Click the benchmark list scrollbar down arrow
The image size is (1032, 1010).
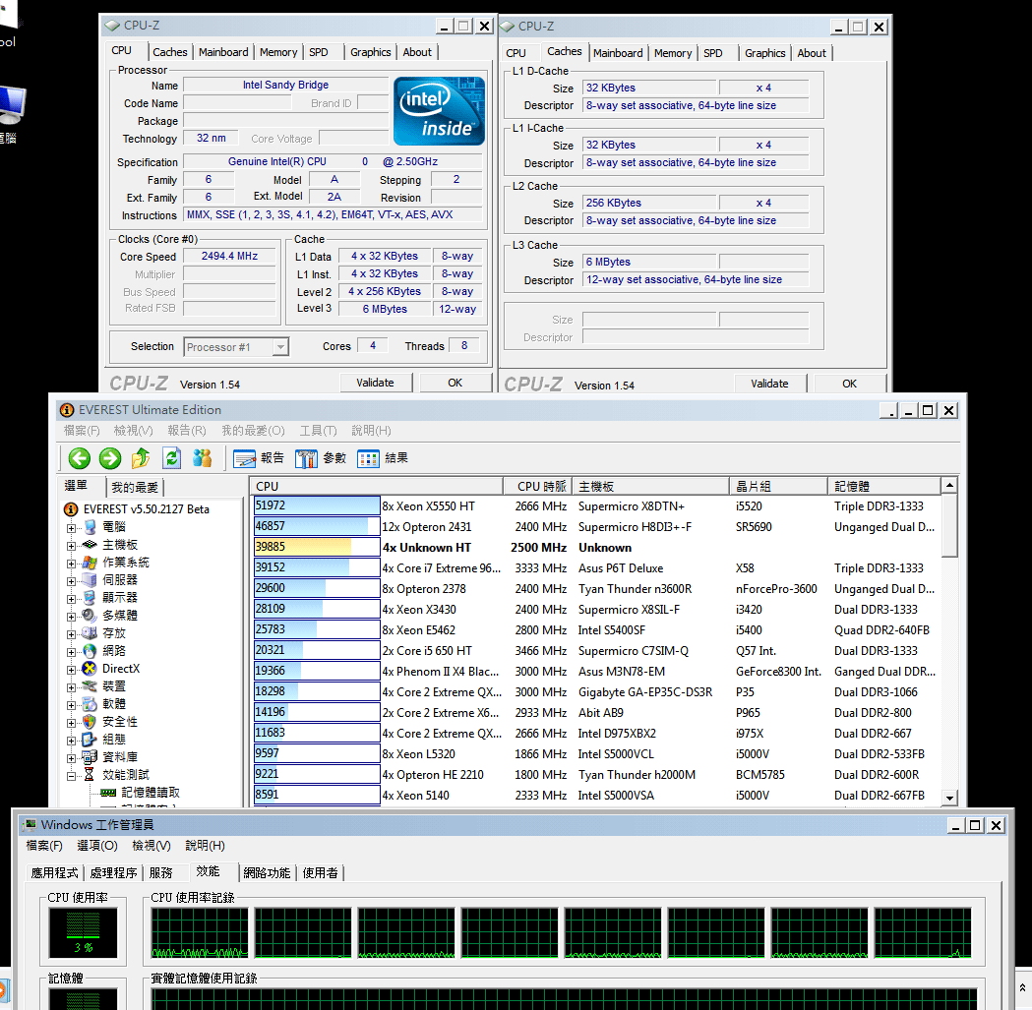[x=949, y=798]
